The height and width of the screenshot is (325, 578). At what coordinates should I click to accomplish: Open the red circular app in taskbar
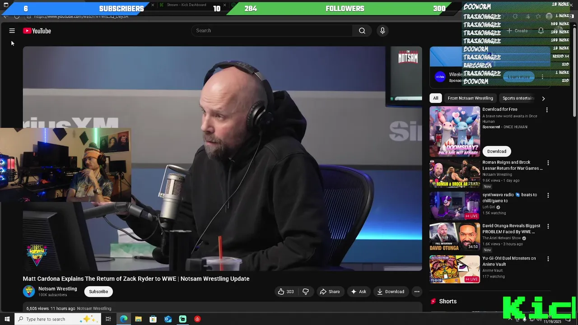[x=197, y=319]
